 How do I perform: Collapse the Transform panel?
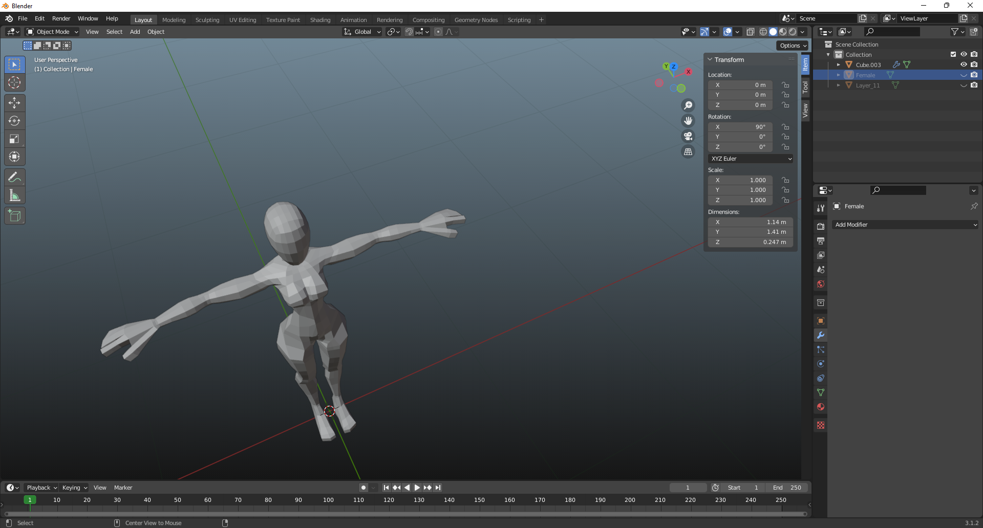click(710, 60)
